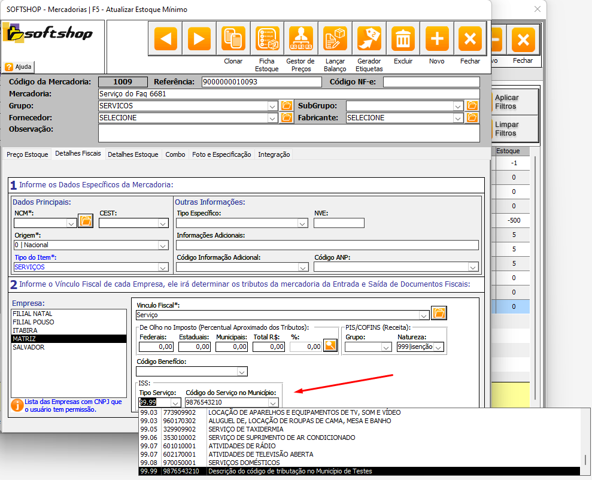592x480 pixels.
Task: Expand the Origem dropdown
Action: tap(163, 245)
